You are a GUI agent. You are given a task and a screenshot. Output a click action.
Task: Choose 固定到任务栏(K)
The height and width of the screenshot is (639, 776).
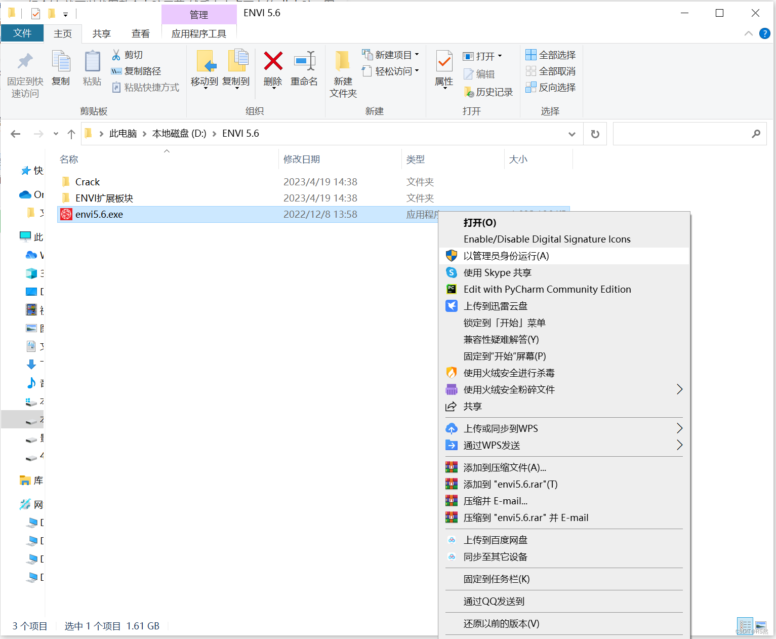point(564,579)
